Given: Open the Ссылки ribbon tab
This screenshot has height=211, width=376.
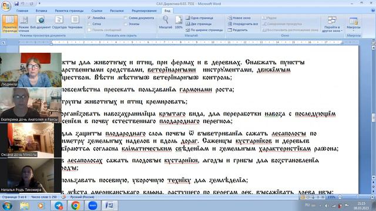Looking at the screenshot, I should click(x=96, y=11).
